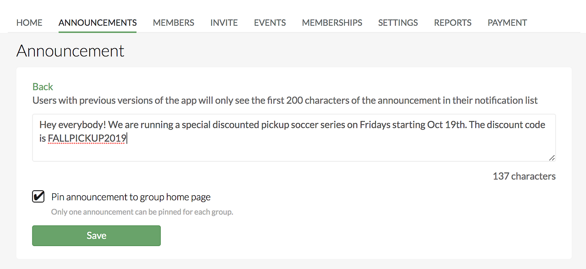Viewport: 586px width, 269px height.
Task: Open the SETTINGS tab
Action: pos(398,22)
